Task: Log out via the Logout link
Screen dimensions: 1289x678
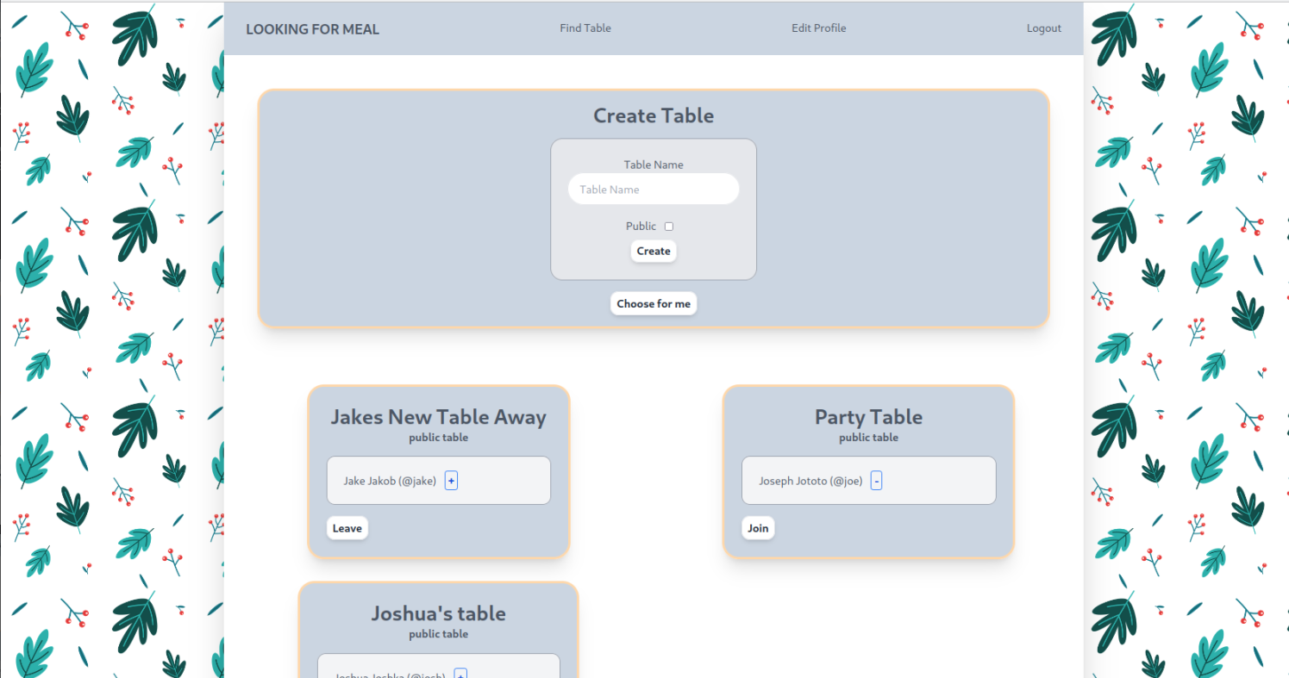Action: point(1044,28)
